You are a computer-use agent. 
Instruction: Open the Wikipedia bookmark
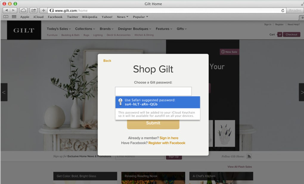90,17
